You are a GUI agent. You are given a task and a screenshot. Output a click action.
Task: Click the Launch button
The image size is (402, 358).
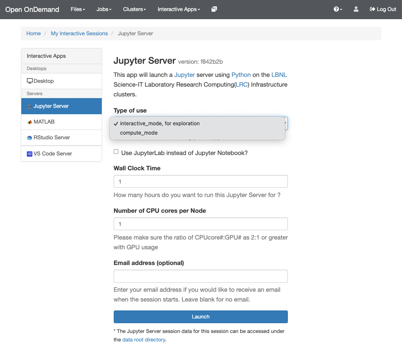pyautogui.click(x=201, y=316)
